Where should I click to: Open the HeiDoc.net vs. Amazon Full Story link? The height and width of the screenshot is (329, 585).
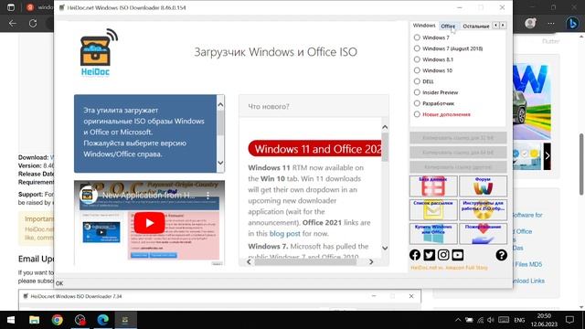449,268
